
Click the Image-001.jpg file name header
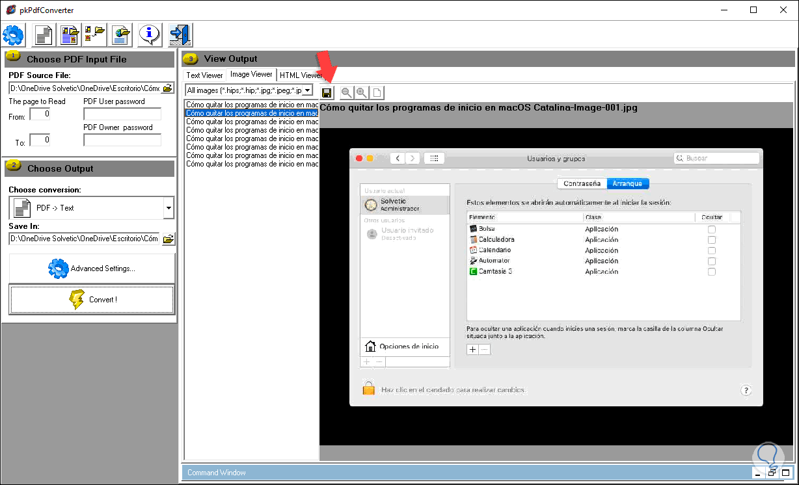coord(479,108)
